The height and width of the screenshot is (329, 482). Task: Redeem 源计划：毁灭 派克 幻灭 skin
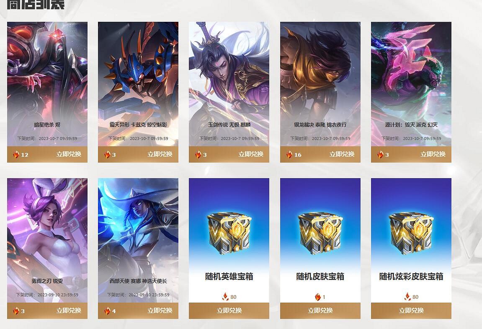pyautogui.click(x=433, y=154)
